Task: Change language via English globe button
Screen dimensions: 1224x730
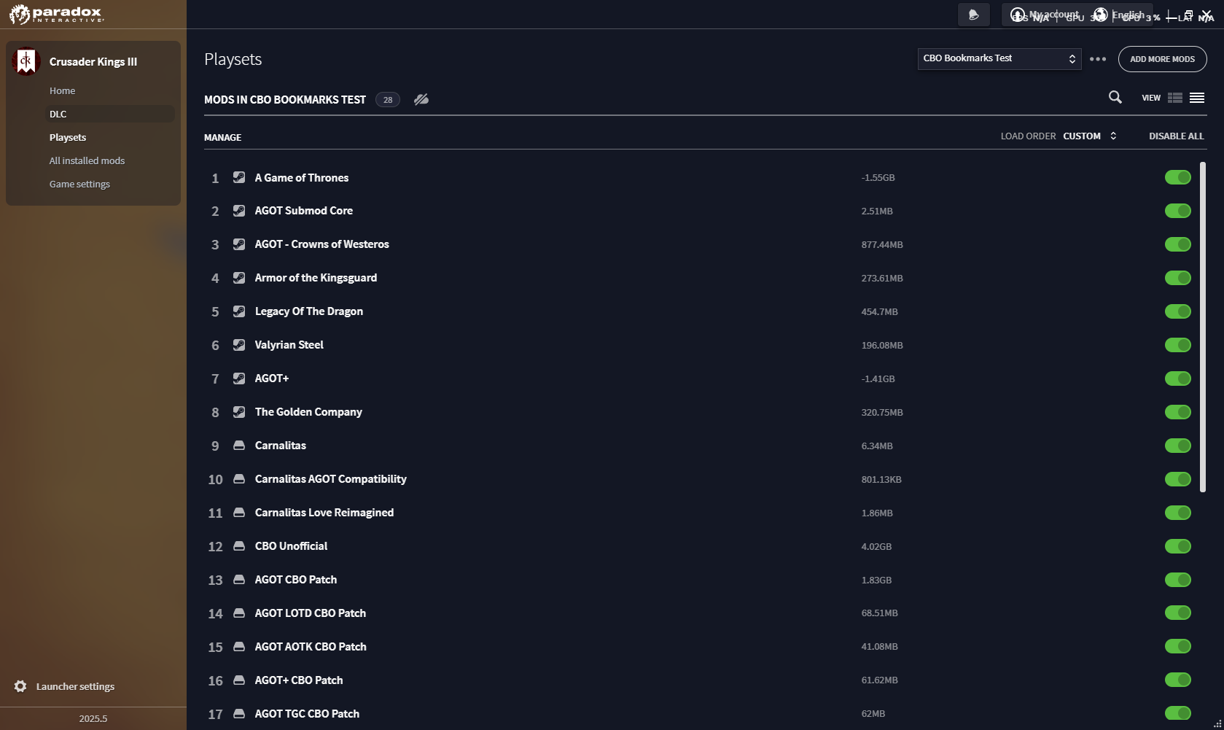Action: click(1119, 15)
